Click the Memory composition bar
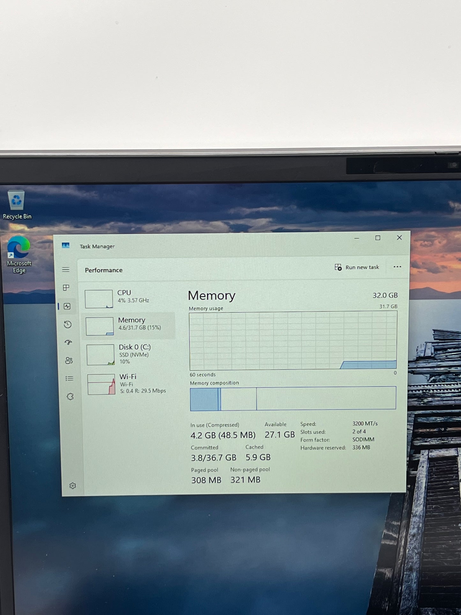This screenshot has height=615, width=461. [x=293, y=399]
